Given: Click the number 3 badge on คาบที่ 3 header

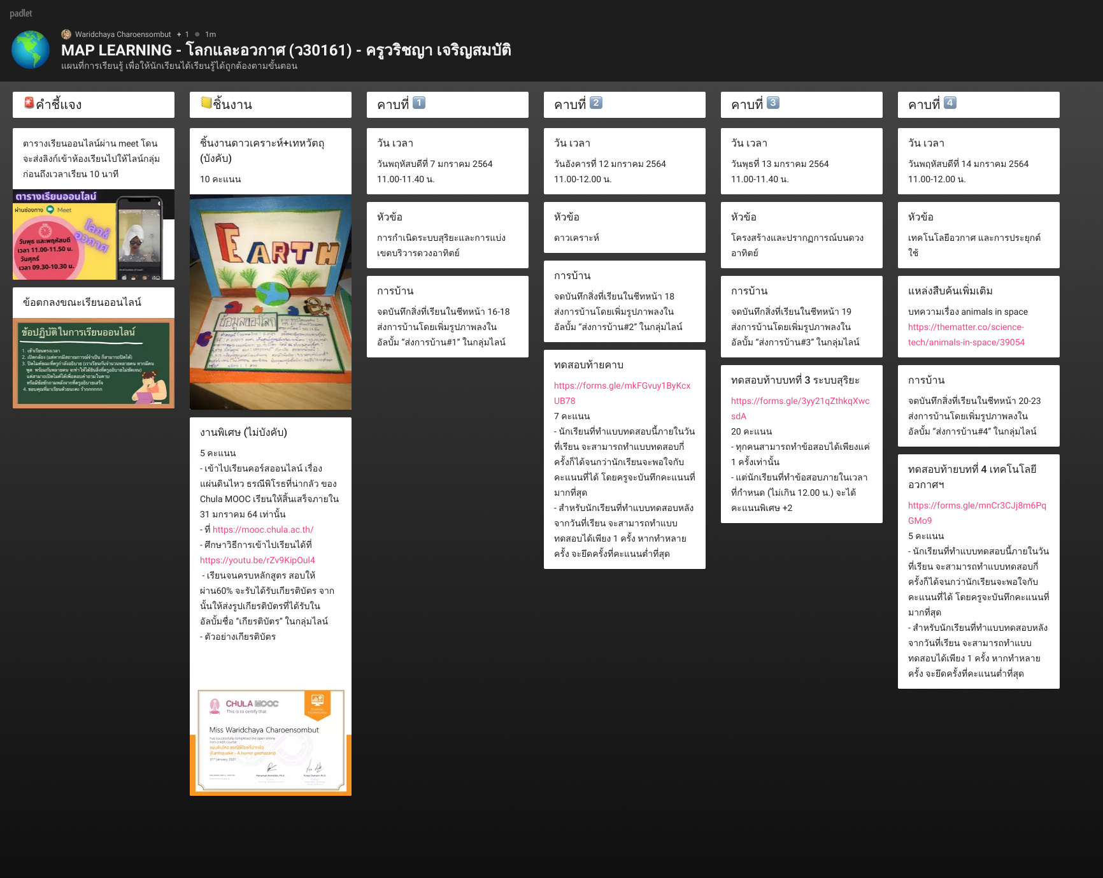Looking at the screenshot, I should coord(773,103).
